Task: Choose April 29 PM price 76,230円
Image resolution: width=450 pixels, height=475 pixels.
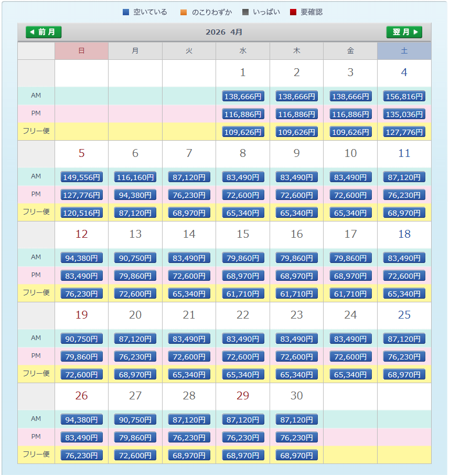Action: (x=243, y=437)
